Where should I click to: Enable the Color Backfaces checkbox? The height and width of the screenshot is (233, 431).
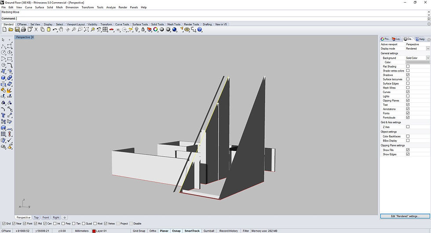click(408, 136)
